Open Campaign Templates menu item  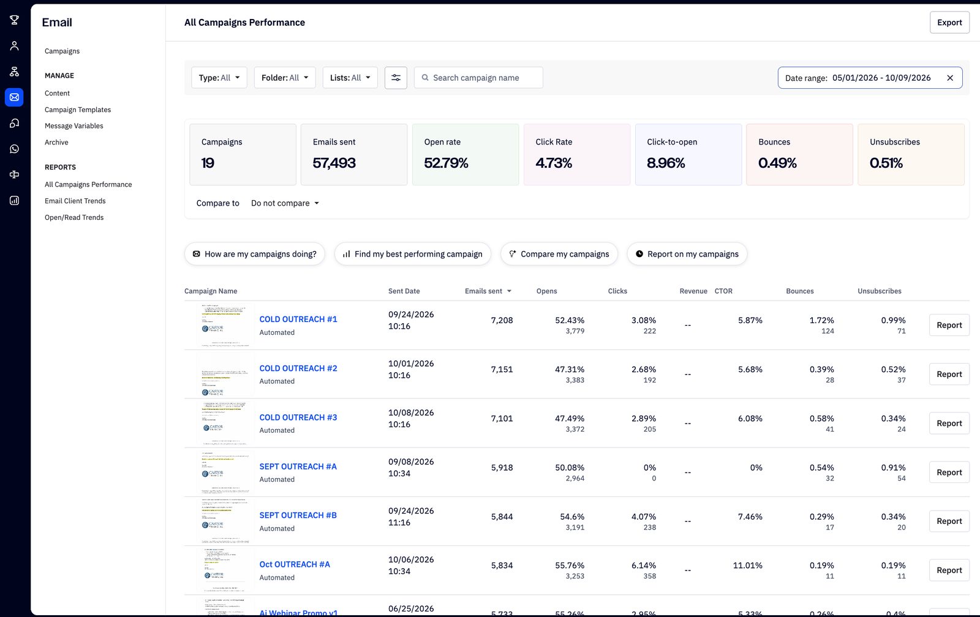pos(78,110)
